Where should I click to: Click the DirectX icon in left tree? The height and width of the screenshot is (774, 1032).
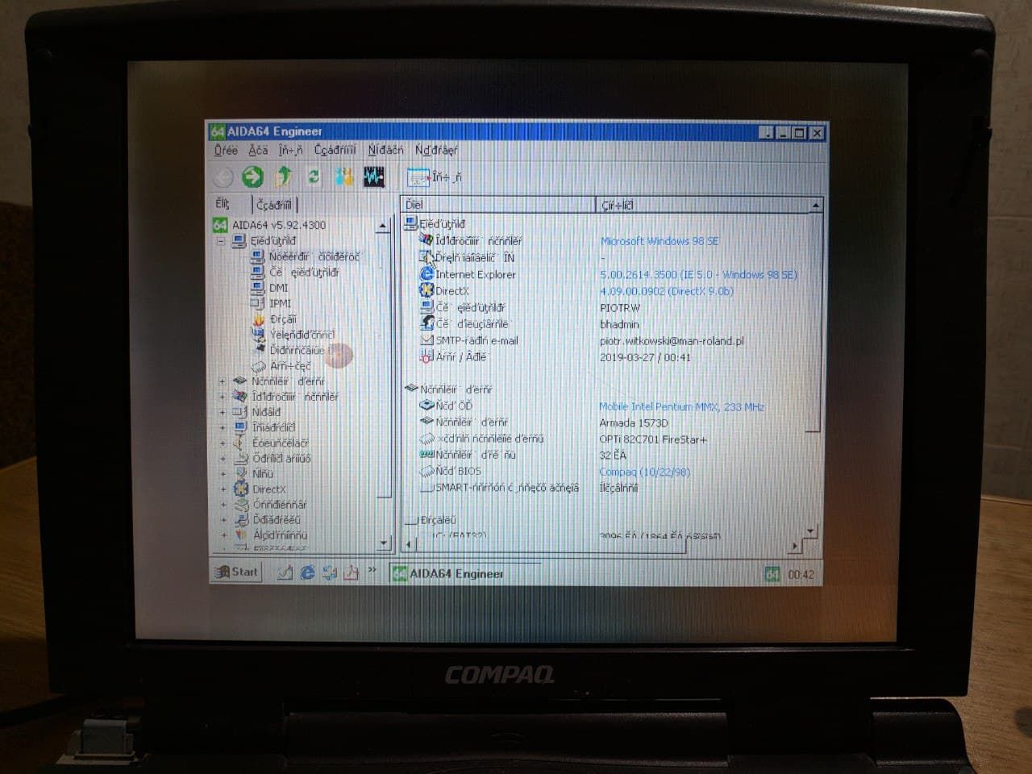(240, 489)
